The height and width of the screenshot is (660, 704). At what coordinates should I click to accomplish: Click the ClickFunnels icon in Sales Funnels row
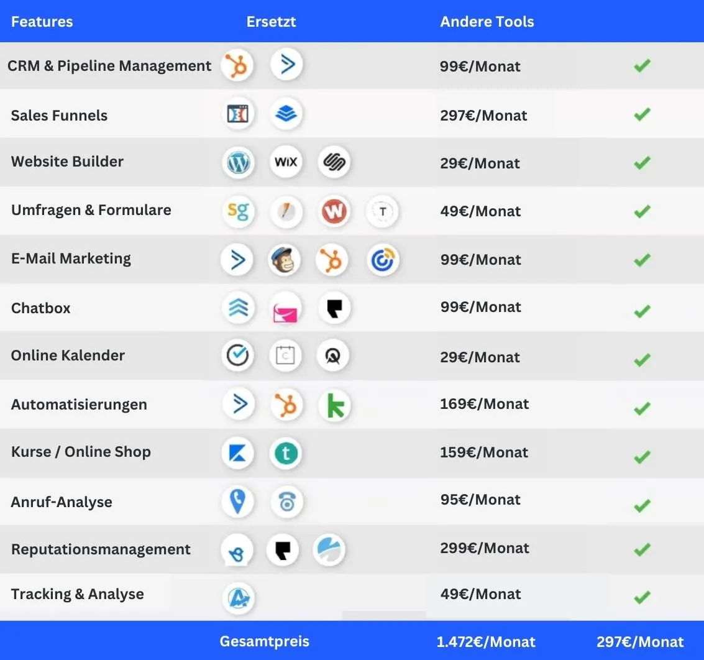click(x=238, y=114)
